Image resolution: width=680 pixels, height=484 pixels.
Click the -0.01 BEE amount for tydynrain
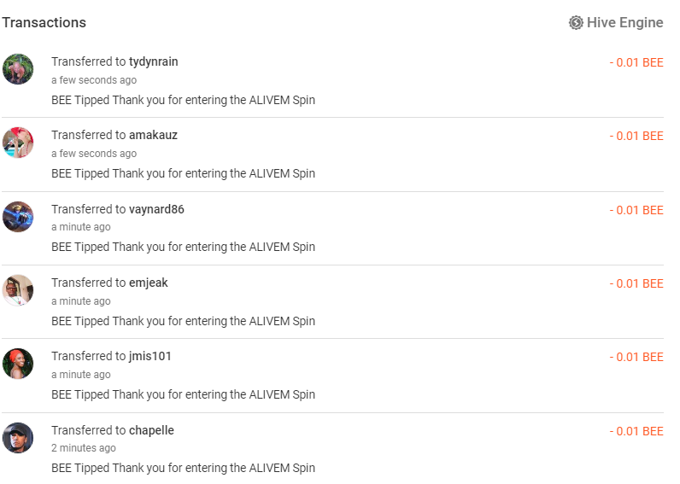click(636, 62)
